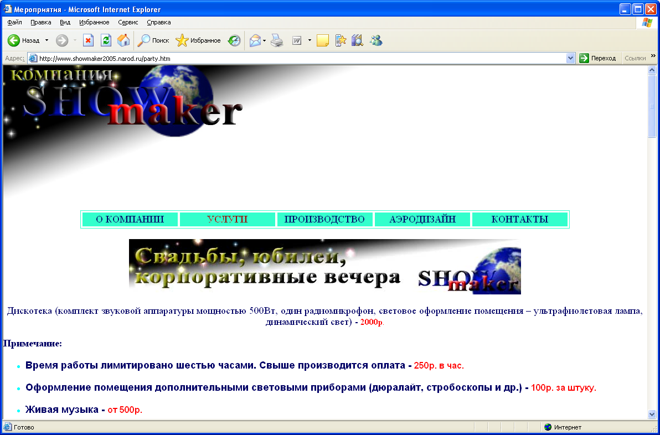
Task: Click the Интернет security zone globe icon
Action: 548,427
